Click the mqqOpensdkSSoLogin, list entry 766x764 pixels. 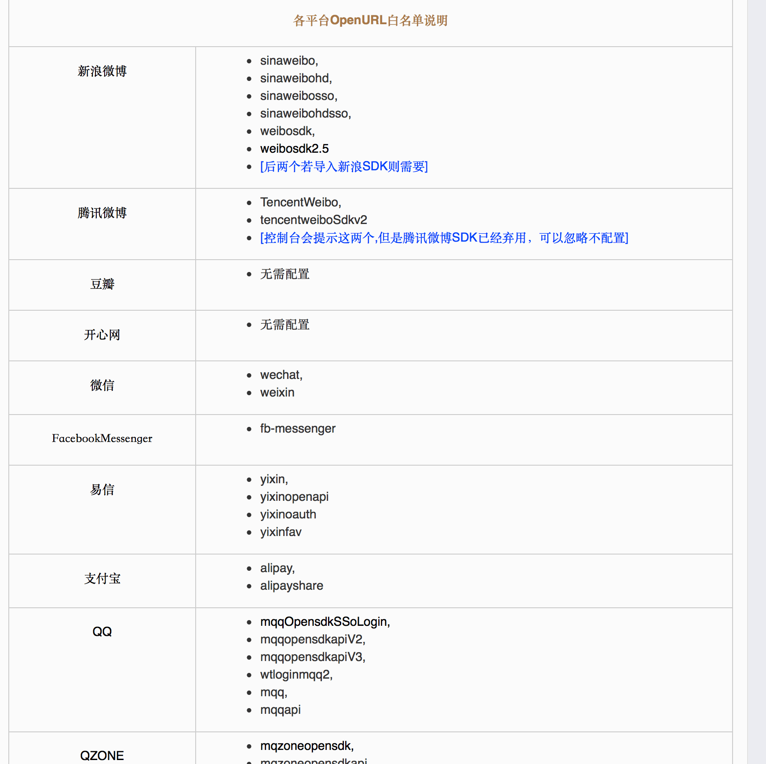pos(325,621)
